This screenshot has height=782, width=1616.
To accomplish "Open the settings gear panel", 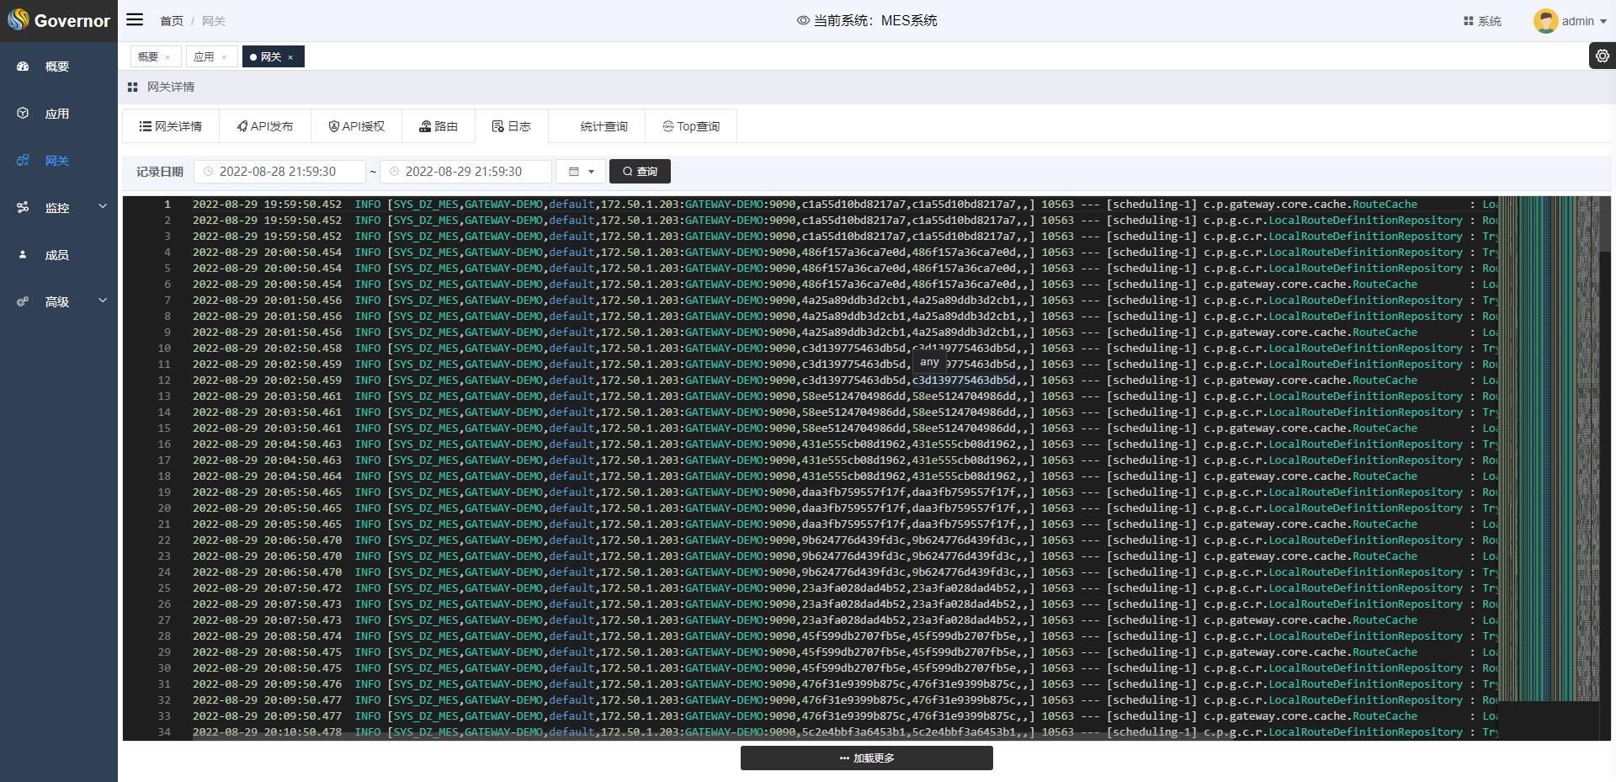I will pos(1602,56).
